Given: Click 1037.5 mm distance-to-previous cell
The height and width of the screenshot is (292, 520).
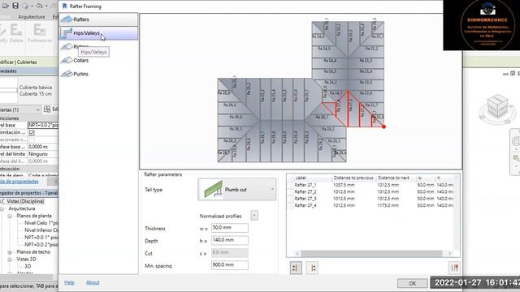Looking at the screenshot, I should 344,185.
